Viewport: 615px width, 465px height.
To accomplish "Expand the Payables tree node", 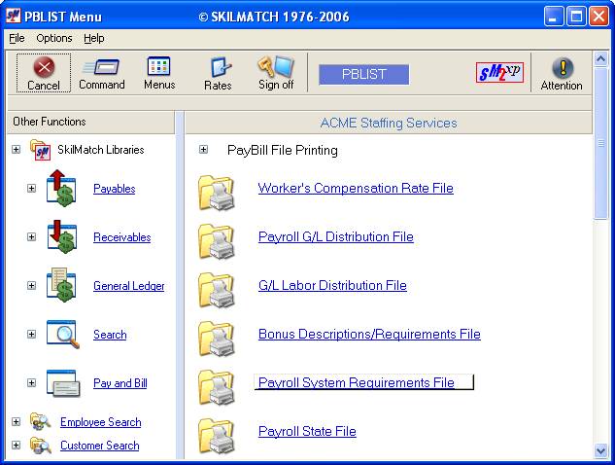I will pyautogui.click(x=31, y=188).
